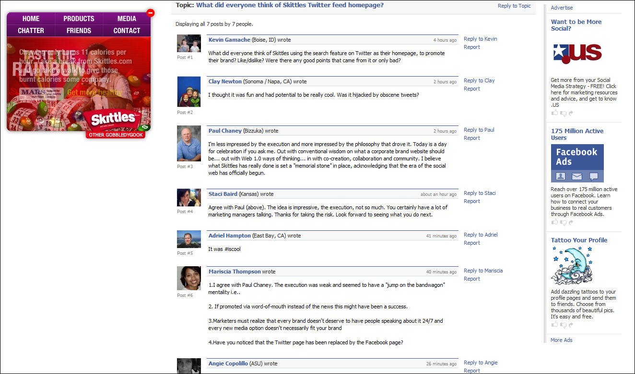Image resolution: width=635 pixels, height=374 pixels.
Task: Click the 4 hours ago timestamp
Action: (x=445, y=40)
